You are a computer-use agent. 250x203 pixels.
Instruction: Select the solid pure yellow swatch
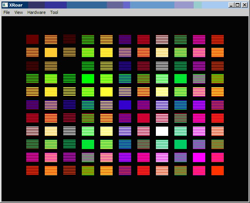(106, 92)
